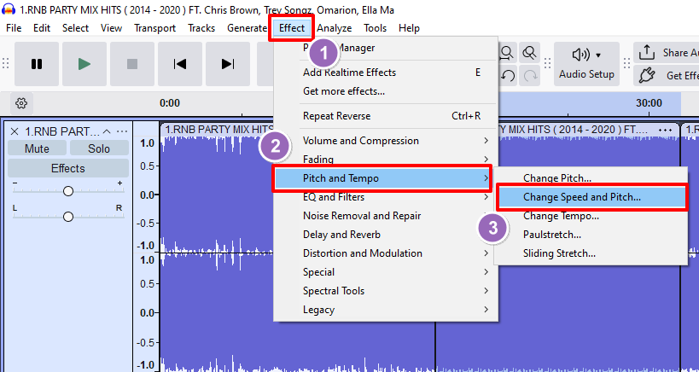The image size is (699, 372).
Task: Close the track with the X icon
Action: click(15, 131)
